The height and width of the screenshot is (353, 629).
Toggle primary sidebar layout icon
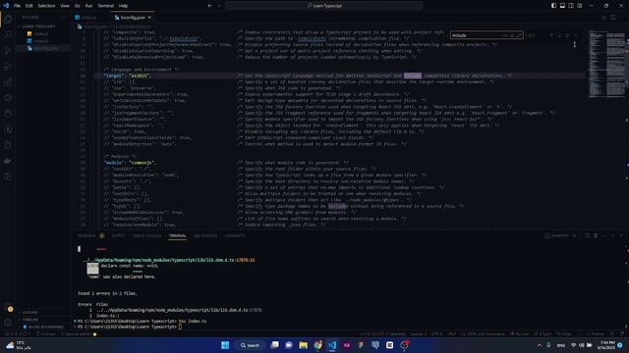click(553, 6)
